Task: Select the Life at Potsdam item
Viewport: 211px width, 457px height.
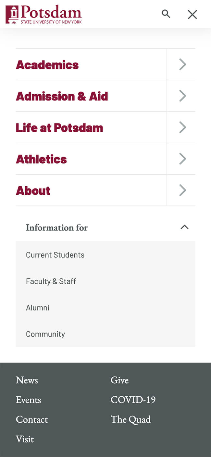Action: (59, 128)
